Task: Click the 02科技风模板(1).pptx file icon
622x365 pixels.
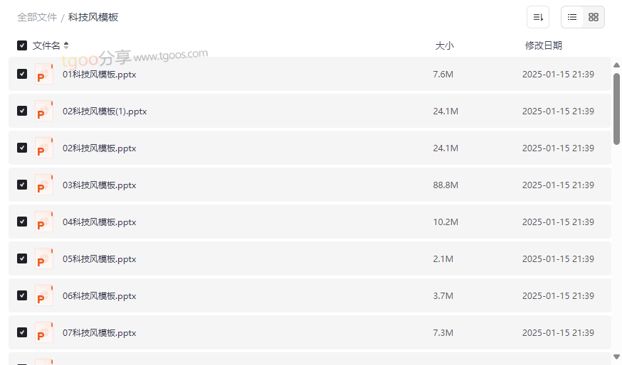Action: pos(43,111)
